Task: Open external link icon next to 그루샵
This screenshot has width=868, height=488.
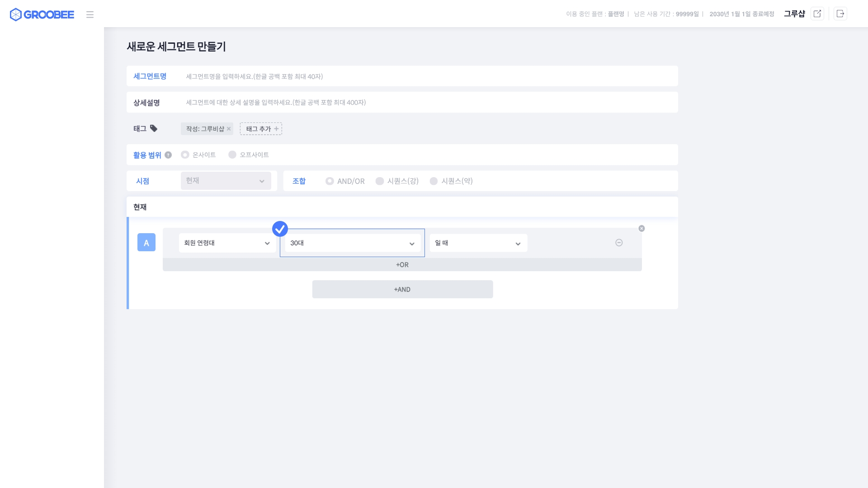Action: tap(817, 14)
